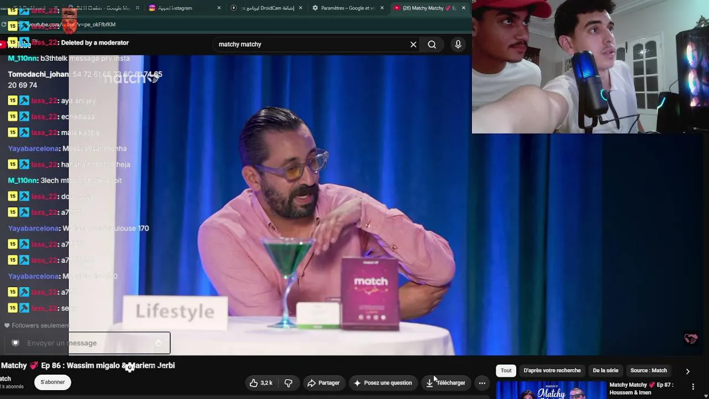Click the 'Followers seulement' chat mode label
This screenshot has width=709, height=399.
click(x=40, y=326)
